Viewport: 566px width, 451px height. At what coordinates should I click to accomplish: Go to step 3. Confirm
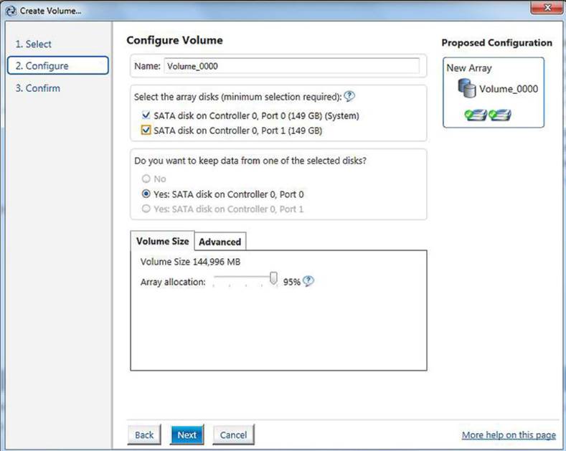(37, 88)
